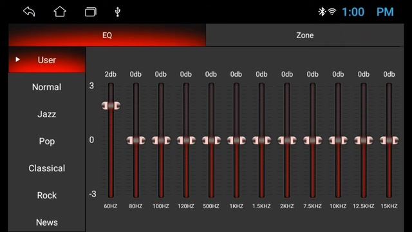This screenshot has height=232, width=412.
Task: Click the 80HZ frequency label
Action: pyautogui.click(x=136, y=206)
